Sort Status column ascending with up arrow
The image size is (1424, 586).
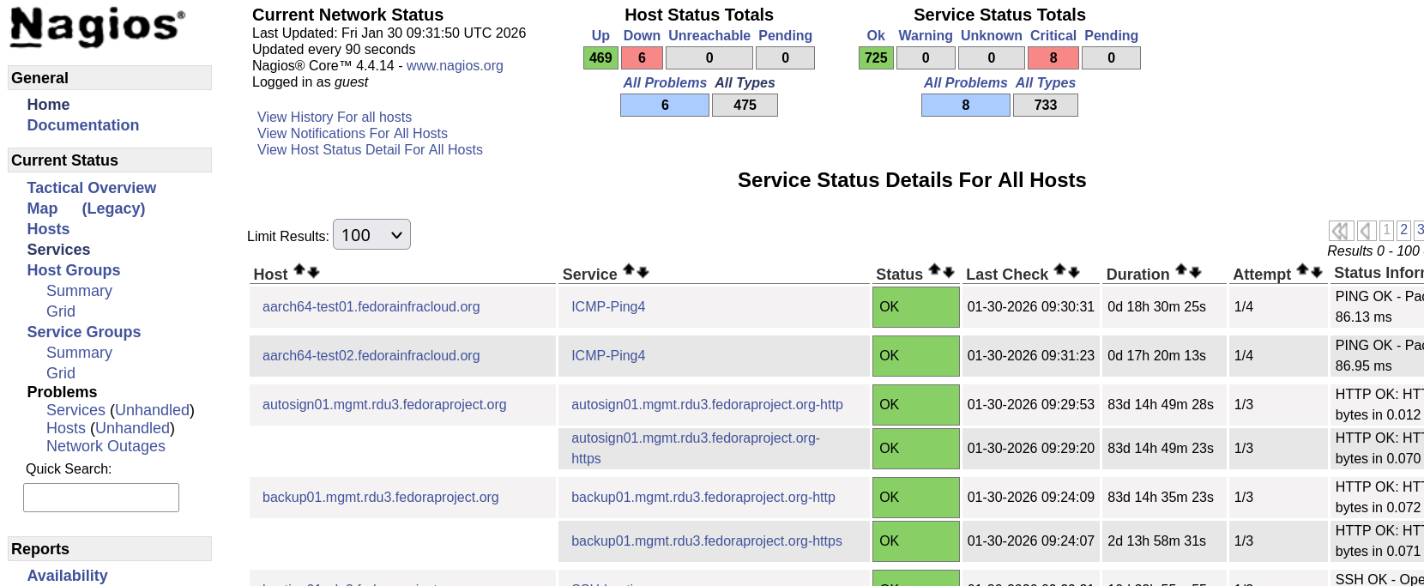935,270
